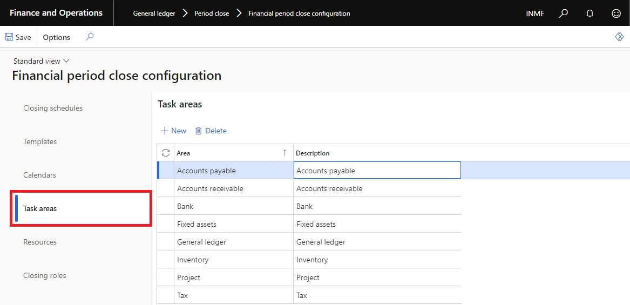Select the General ledger area cell
630x305 pixels.
click(x=234, y=242)
